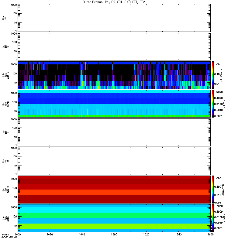The image size is (228, 243).
Task: Click the '1.000' value on thc edc12 color bar
Action: pyautogui.click(x=218, y=178)
